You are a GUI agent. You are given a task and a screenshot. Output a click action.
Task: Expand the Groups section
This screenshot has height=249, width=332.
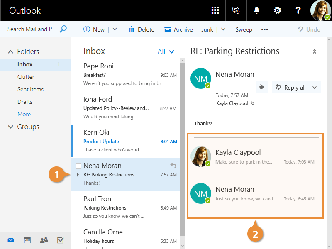pos(11,127)
